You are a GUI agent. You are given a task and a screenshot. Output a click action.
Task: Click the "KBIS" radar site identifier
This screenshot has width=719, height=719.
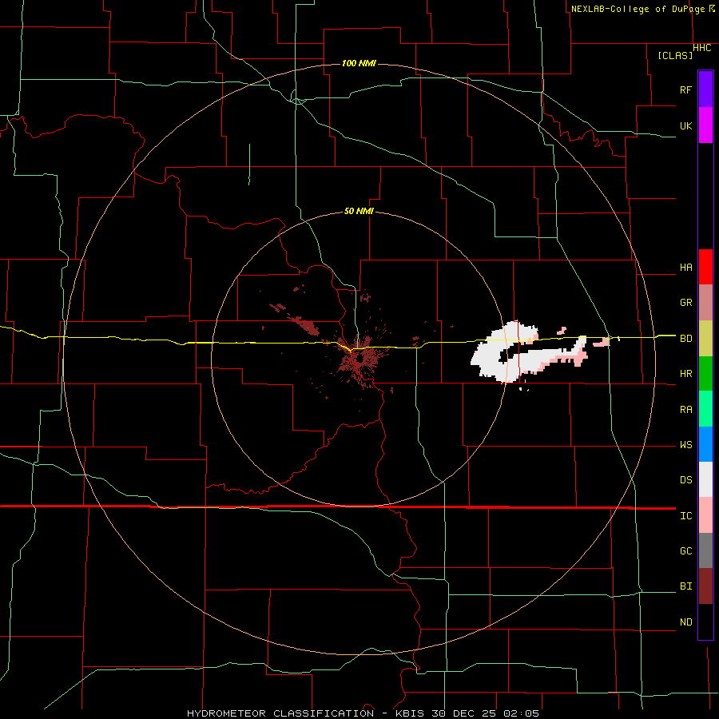click(410, 713)
